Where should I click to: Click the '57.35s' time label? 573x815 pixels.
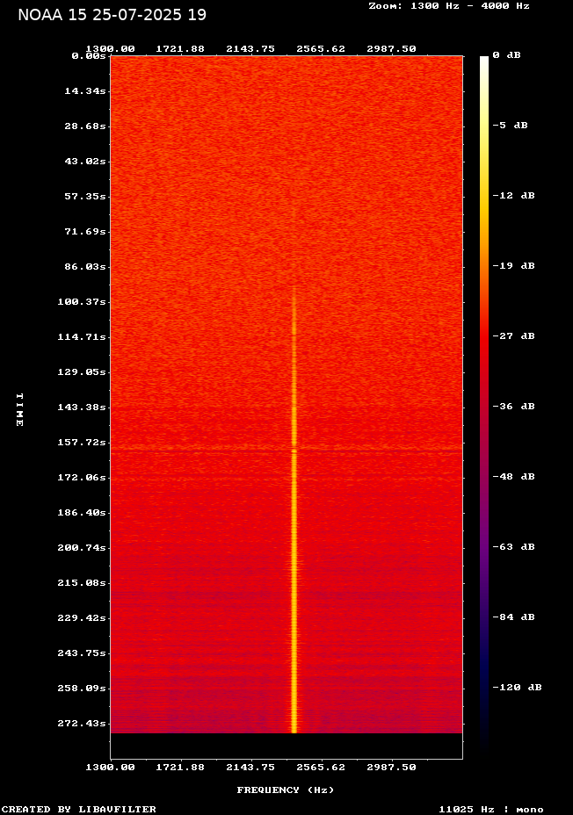tap(85, 197)
